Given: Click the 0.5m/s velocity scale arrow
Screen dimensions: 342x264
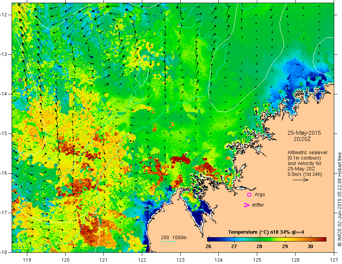Looking at the screenshot, I should click(x=300, y=180).
